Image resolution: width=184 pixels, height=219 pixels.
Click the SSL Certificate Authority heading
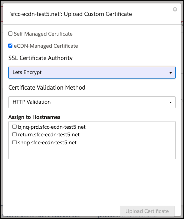40,58
